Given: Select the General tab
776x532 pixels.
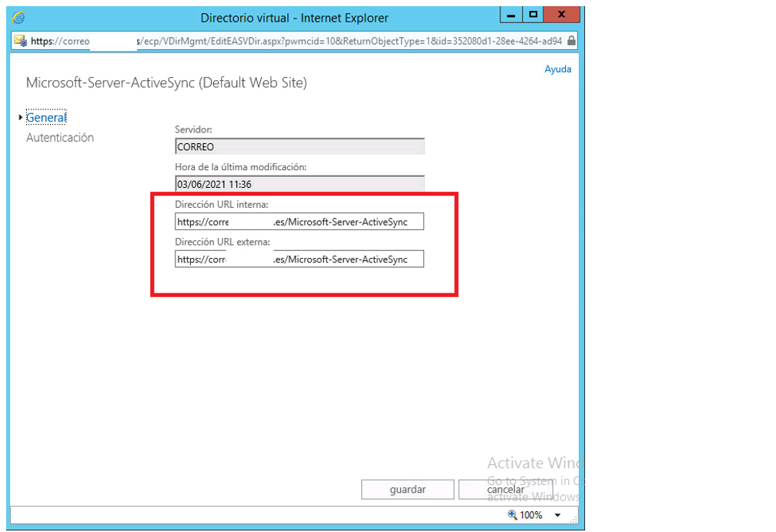Looking at the screenshot, I should click(x=46, y=117).
